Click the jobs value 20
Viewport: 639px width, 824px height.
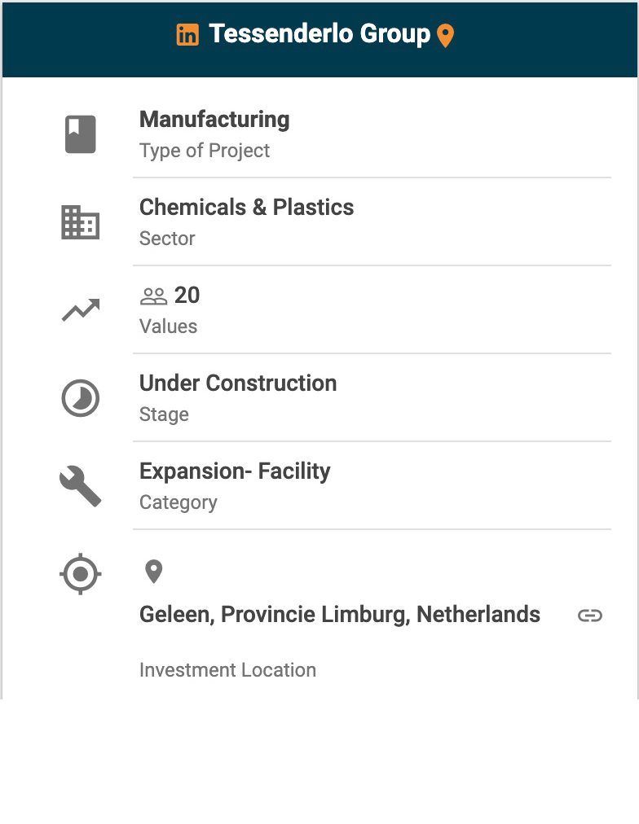[x=187, y=296]
